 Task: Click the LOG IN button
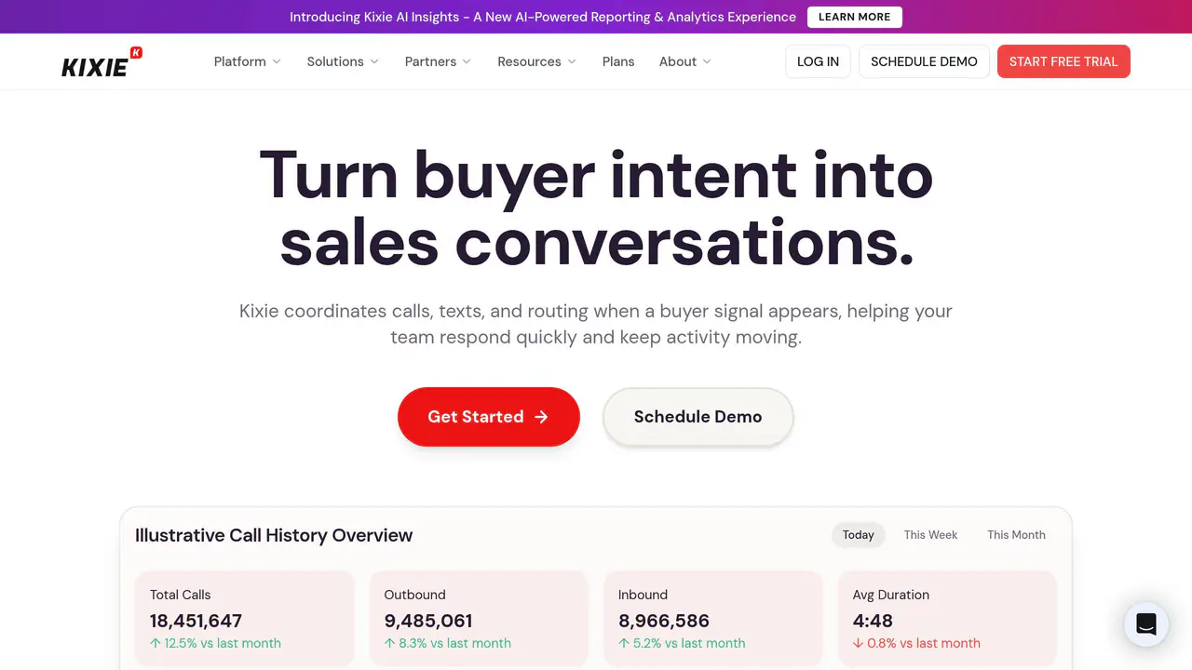click(818, 61)
